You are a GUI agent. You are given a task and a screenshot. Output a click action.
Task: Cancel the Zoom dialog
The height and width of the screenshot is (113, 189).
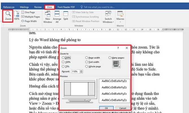123,108
